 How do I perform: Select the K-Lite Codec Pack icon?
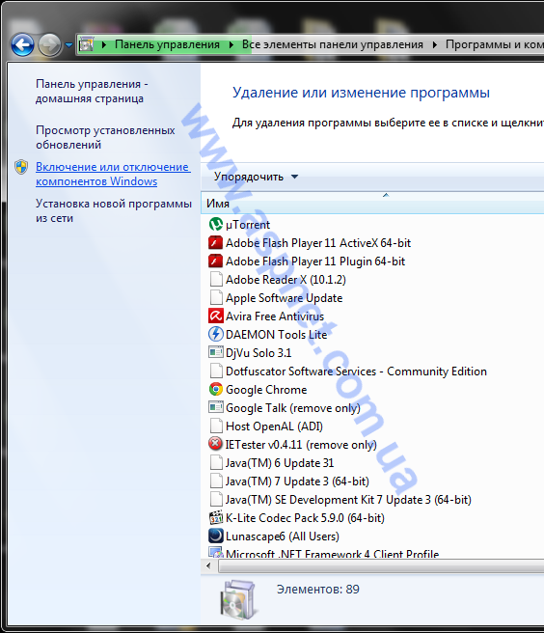point(215,517)
